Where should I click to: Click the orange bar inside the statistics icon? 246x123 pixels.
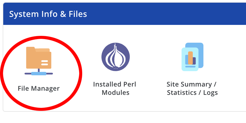point(190,58)
